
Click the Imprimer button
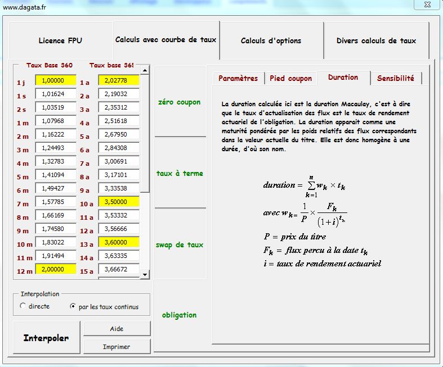117,347
